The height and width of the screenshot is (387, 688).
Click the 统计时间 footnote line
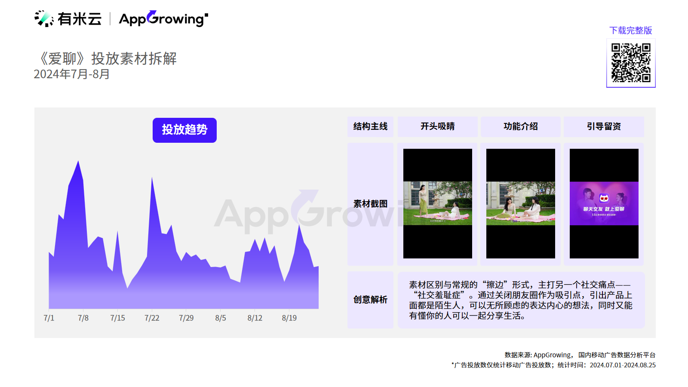[x=553, y=365]
